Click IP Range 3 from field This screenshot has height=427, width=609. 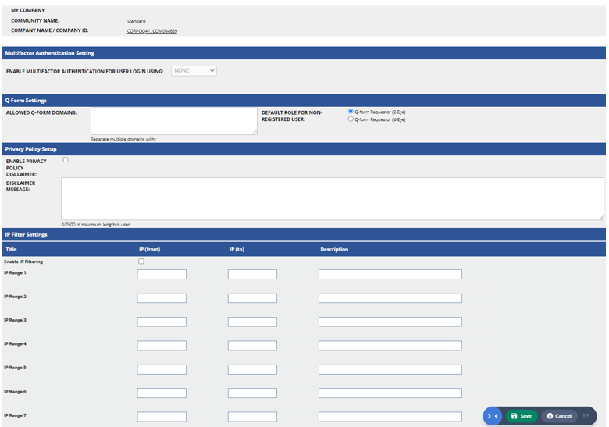162,322
